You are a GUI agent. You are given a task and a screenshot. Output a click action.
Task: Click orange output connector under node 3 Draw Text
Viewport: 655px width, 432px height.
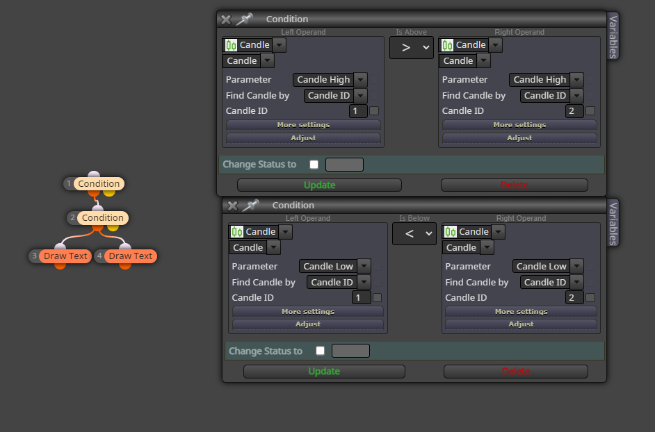tap(60, 266)
